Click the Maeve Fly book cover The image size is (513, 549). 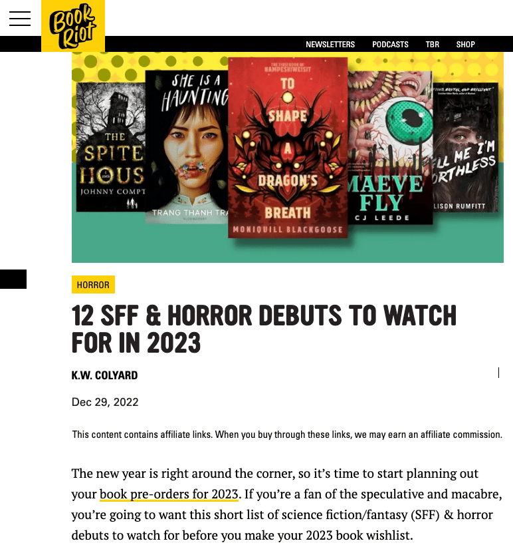point(390,148)
